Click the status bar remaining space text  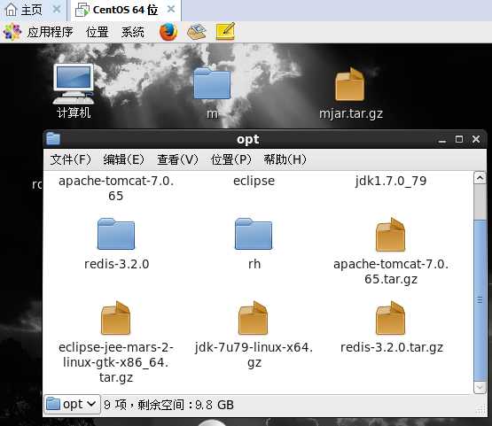point(168,405)
